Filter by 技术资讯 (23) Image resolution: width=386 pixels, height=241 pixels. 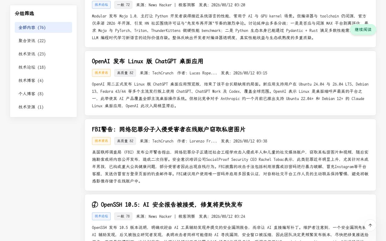click(x=43, y=54)
